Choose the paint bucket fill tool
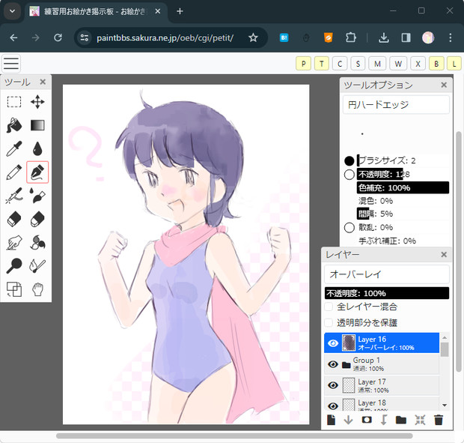The width and height of the screenshot is (464, 443). click(x=14, y=125)
